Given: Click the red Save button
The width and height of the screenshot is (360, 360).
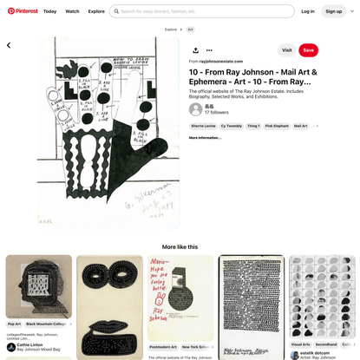Looking at the screenshot, I should (308, 50).
